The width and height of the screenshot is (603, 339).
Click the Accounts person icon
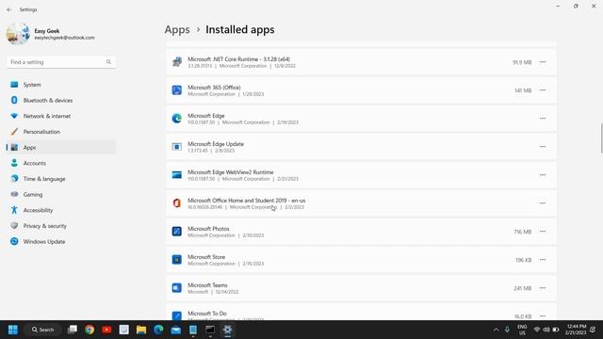pyautogui.click(x=14, y=163)
